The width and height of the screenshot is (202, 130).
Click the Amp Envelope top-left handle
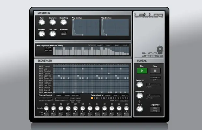[x=73, y=20]
